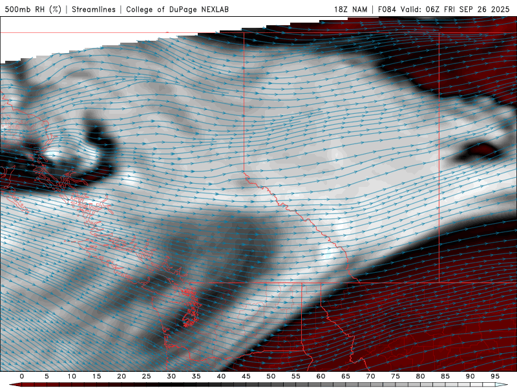Click the "500mb RH (%)" title text
This screenshot has height=388, width=517.
click(33, 9)
